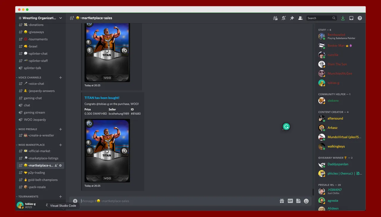Open the Wrestling Organization server dropdown
The height and width of the screenshot is (217, 381).
click(x=40, y=18)
